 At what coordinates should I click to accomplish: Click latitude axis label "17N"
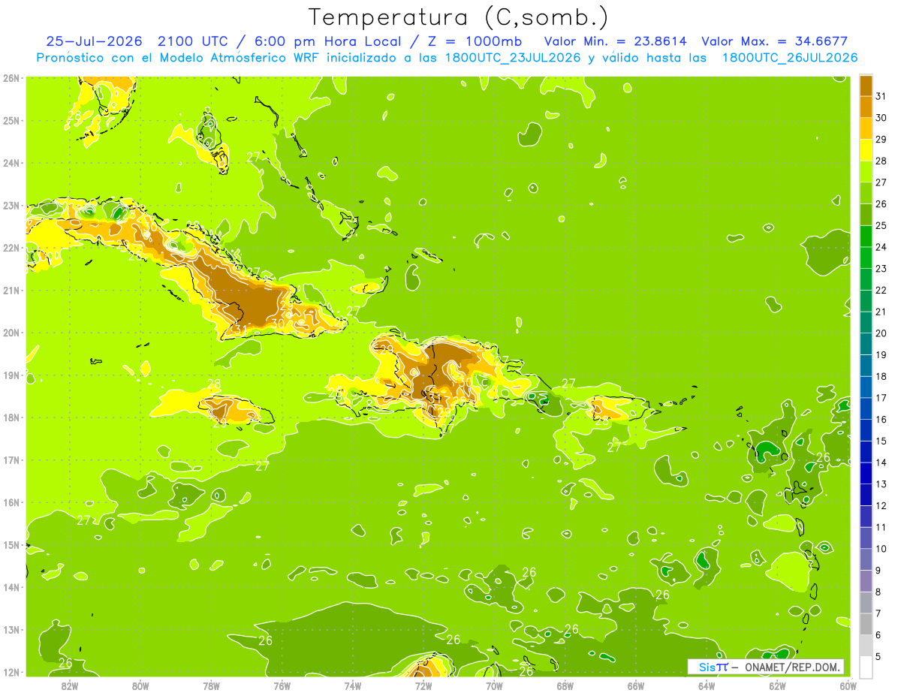[x=11, y=460]
